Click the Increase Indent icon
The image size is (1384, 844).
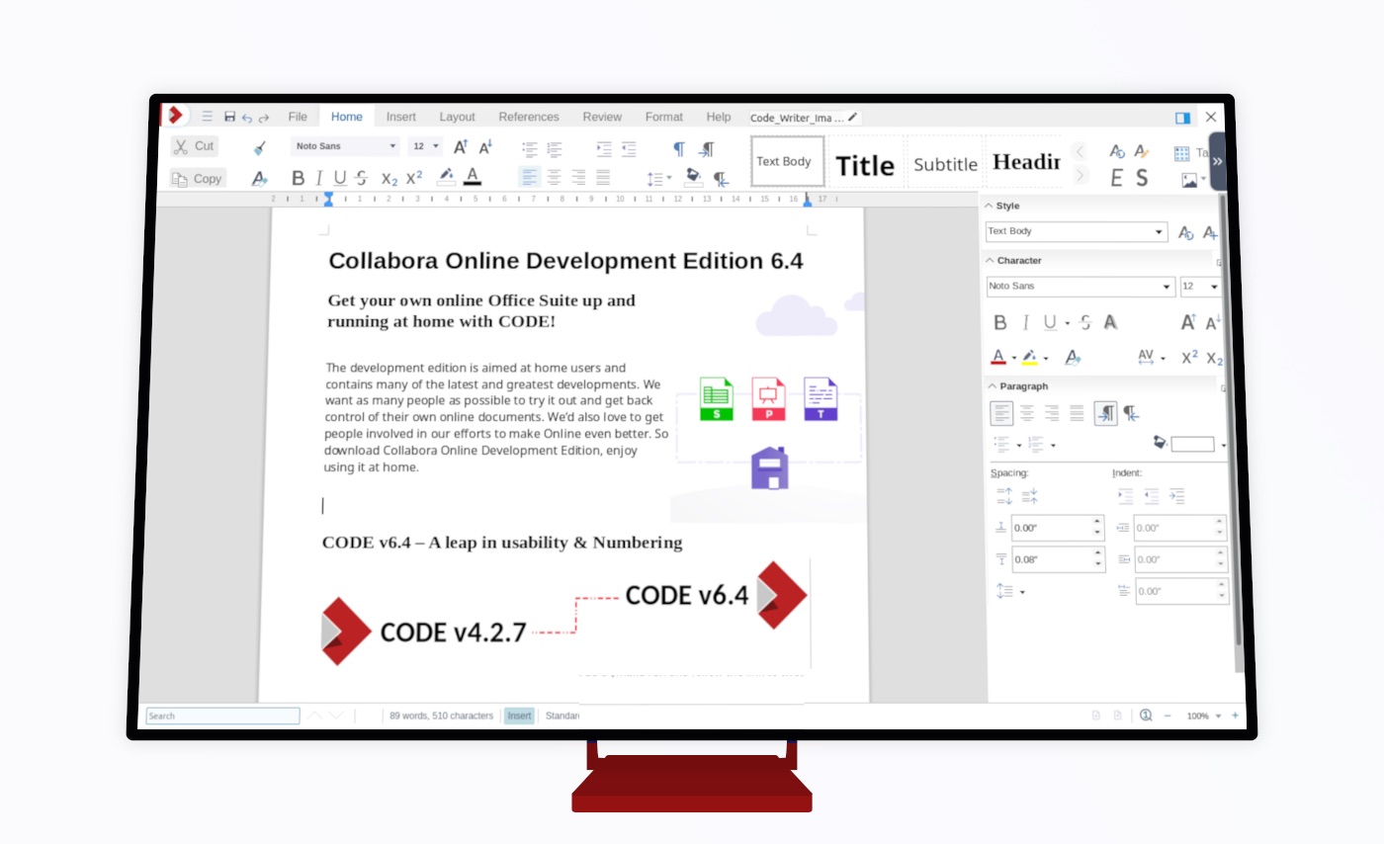click(604, 149)
